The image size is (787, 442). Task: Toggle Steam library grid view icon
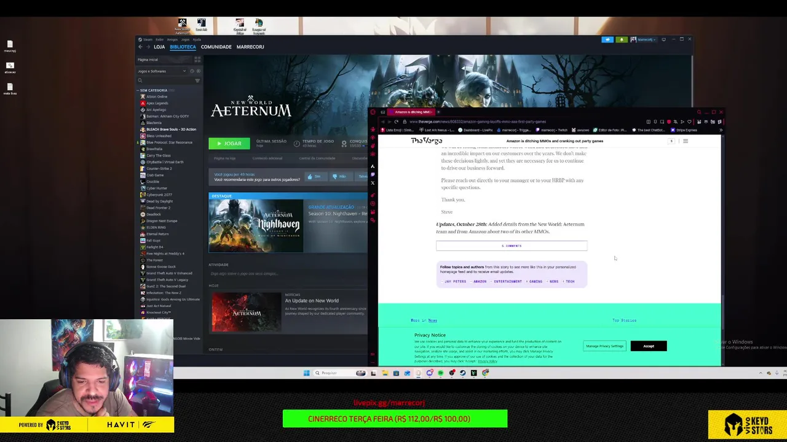(x=197, y=60)
